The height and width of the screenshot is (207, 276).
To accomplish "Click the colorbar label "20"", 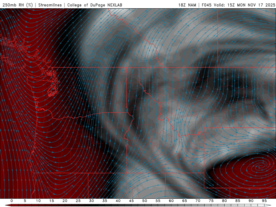I will click(65, 201).
